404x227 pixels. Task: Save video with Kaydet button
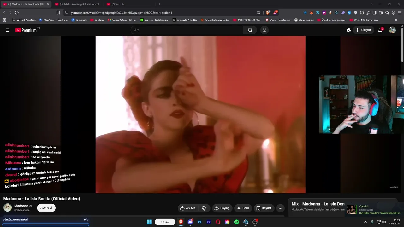coord(264,208)
